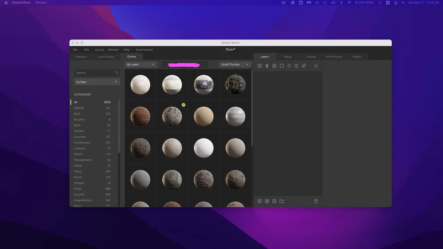Click the layer stack icon
The image size is (443, 249).
tap(316, 66)
